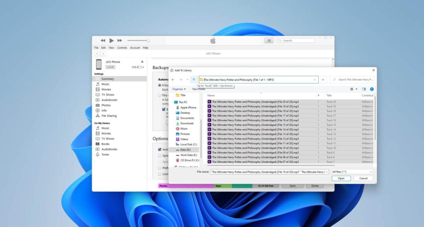Click the blue help icon in the dialog
The height and width of the screenshot is (227, 424).
372,89
